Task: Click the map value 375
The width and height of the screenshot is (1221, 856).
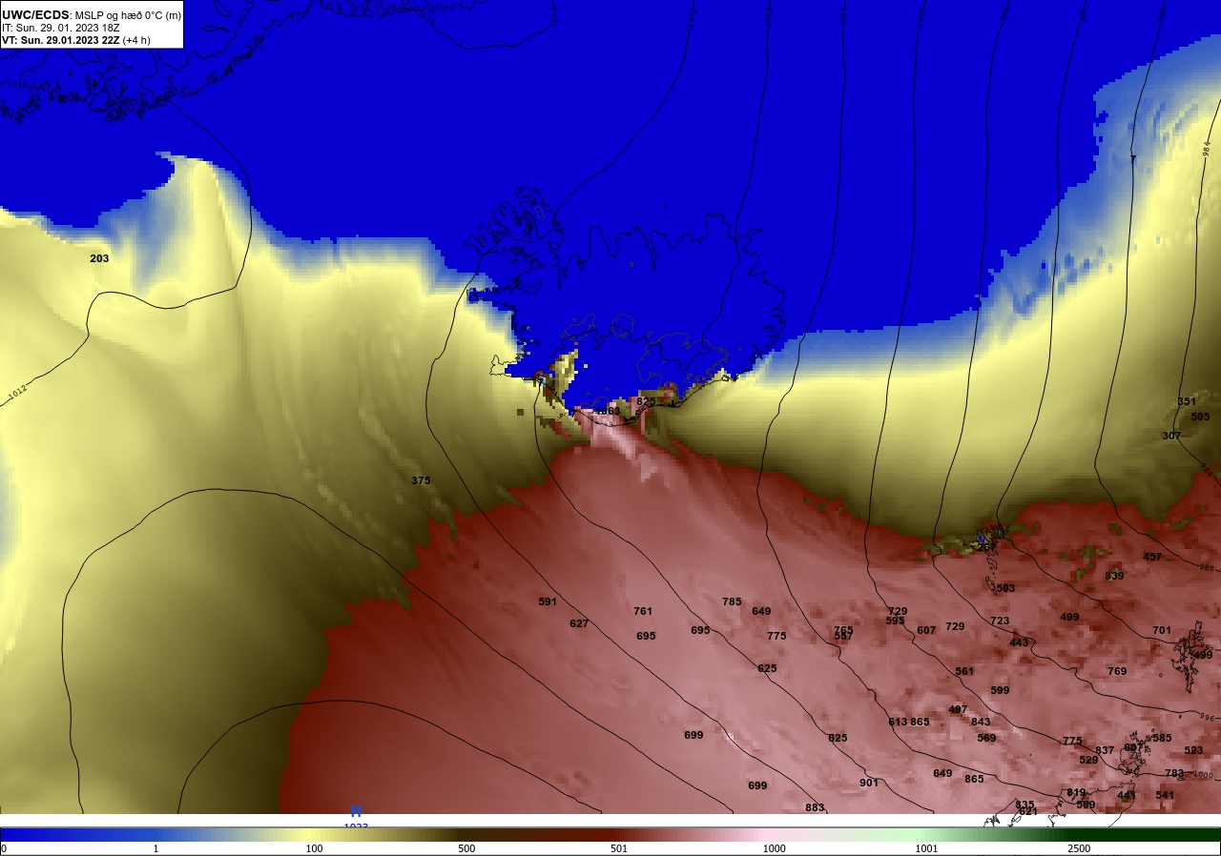Action: [421, 480]
